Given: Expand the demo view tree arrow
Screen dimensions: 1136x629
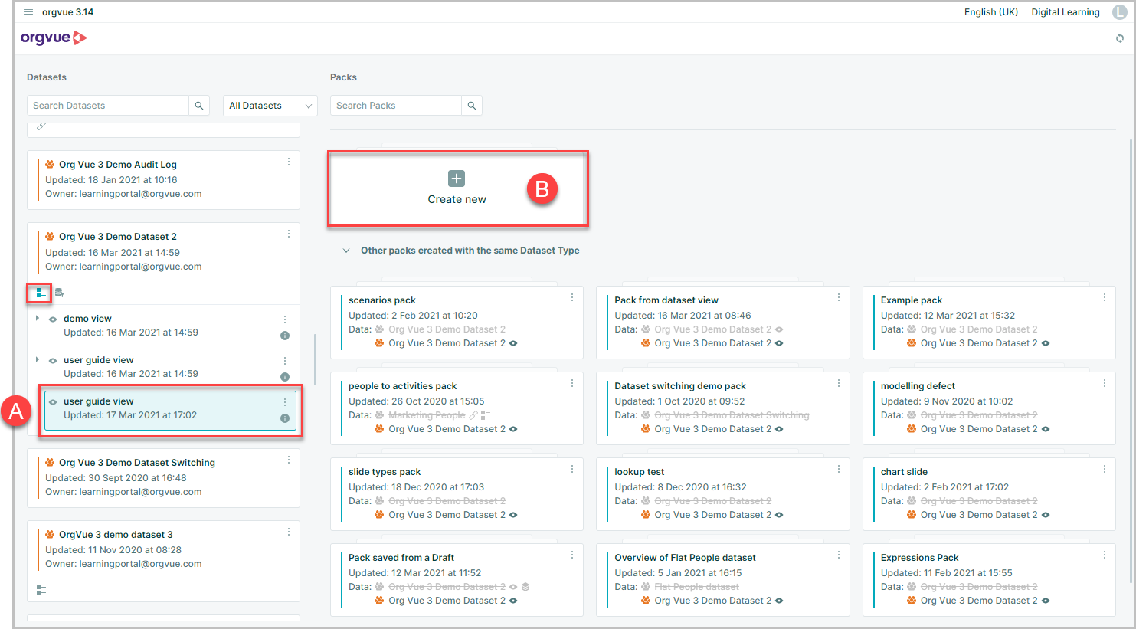Looking at the screenshot, I should click(38, 318).
